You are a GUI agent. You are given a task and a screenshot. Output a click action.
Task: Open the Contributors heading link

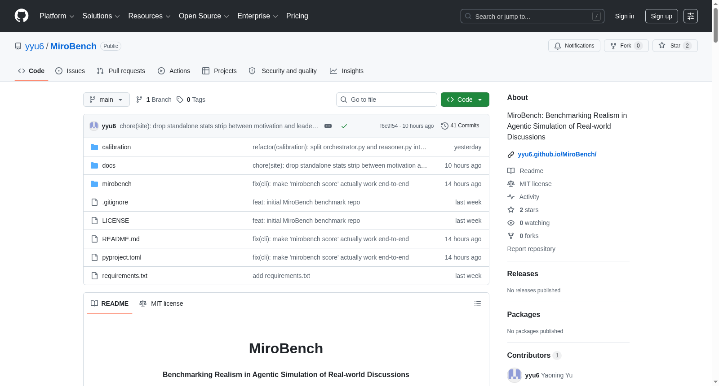(x=534, y=356)
